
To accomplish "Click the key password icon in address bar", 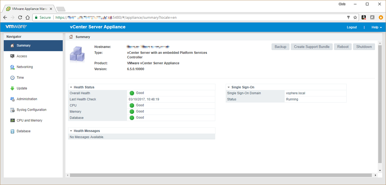I will (348, 17).
